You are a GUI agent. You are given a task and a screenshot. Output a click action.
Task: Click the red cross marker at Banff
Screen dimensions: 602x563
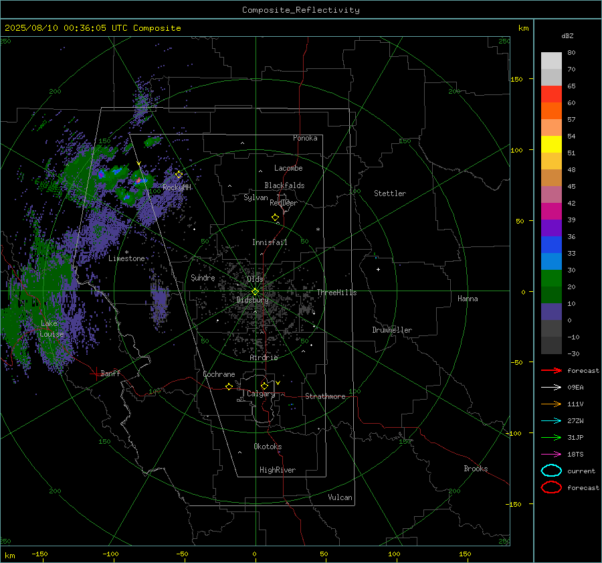click(96, 374)
